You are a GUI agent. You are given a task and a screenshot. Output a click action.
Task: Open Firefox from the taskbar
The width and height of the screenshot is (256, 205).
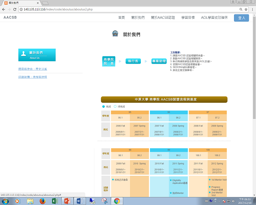click(x=43, y=201)
